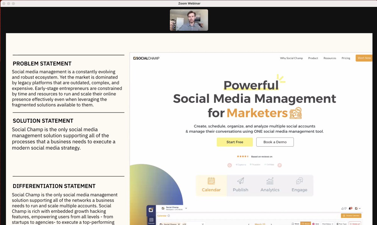Switch to Week view
Viewport: 377px width, 225px height.
coord(295,224)
